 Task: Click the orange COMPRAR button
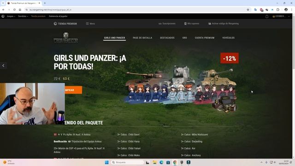click(x=73, y=90)
